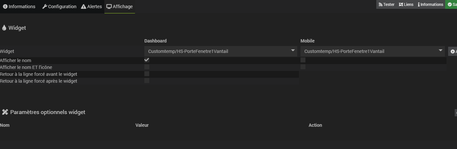Check Dashboard "Afficher le nom ET l'icône"
This screenshot has height=149, width=457.
(147, 67)
